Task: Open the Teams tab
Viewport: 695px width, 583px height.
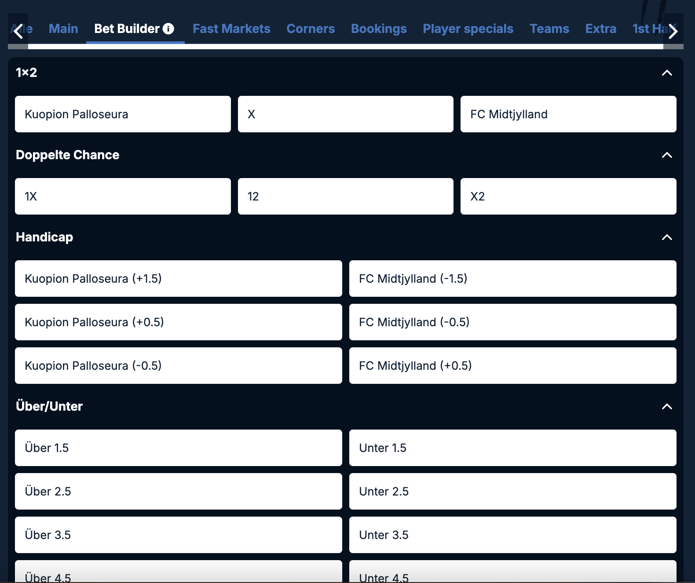Action: 549,29
